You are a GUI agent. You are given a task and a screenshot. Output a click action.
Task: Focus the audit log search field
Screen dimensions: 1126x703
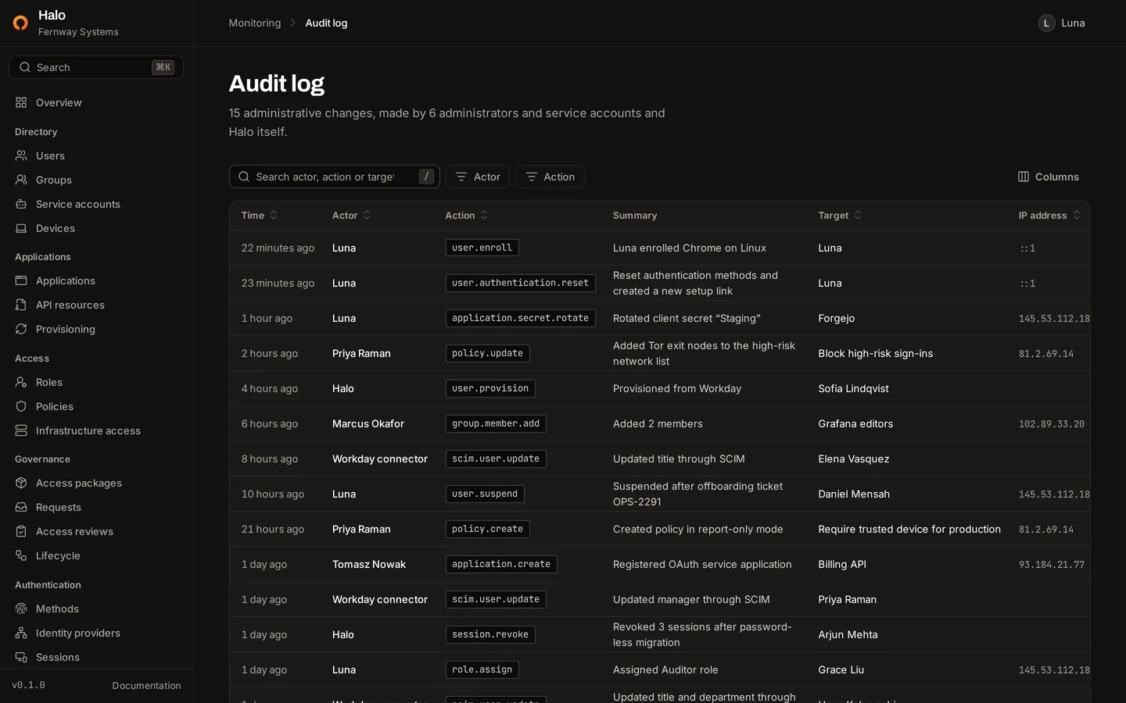point(335,177)
